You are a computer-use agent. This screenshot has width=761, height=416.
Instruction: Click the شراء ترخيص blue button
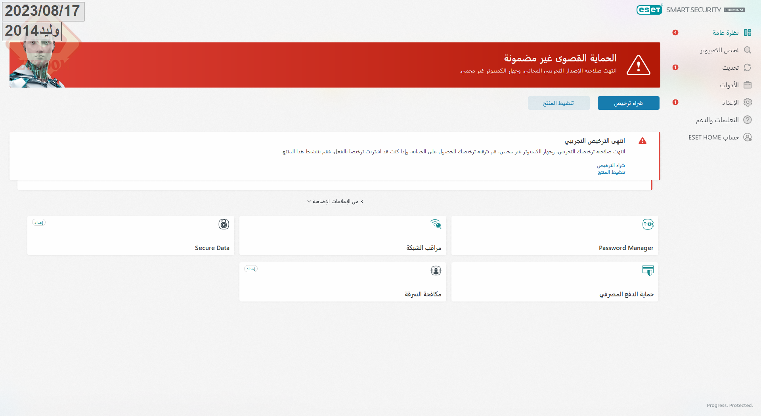629,103
